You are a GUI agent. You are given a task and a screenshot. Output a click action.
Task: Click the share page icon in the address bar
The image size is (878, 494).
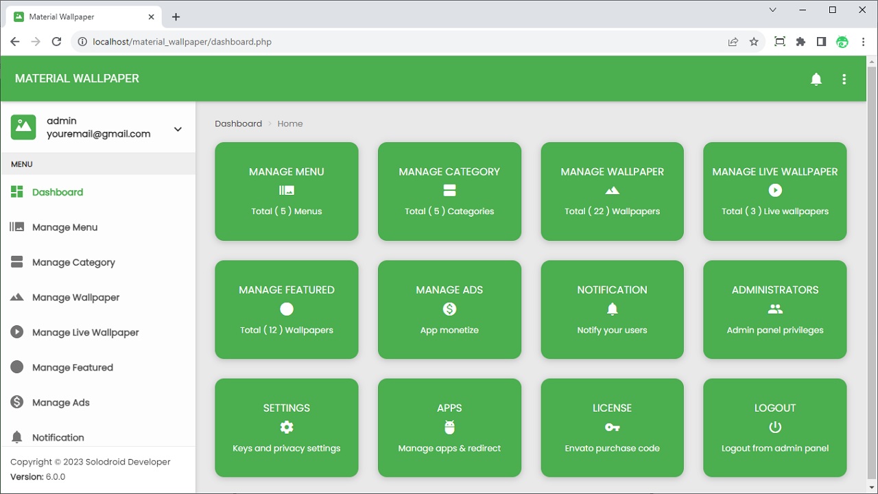(733, 42)
